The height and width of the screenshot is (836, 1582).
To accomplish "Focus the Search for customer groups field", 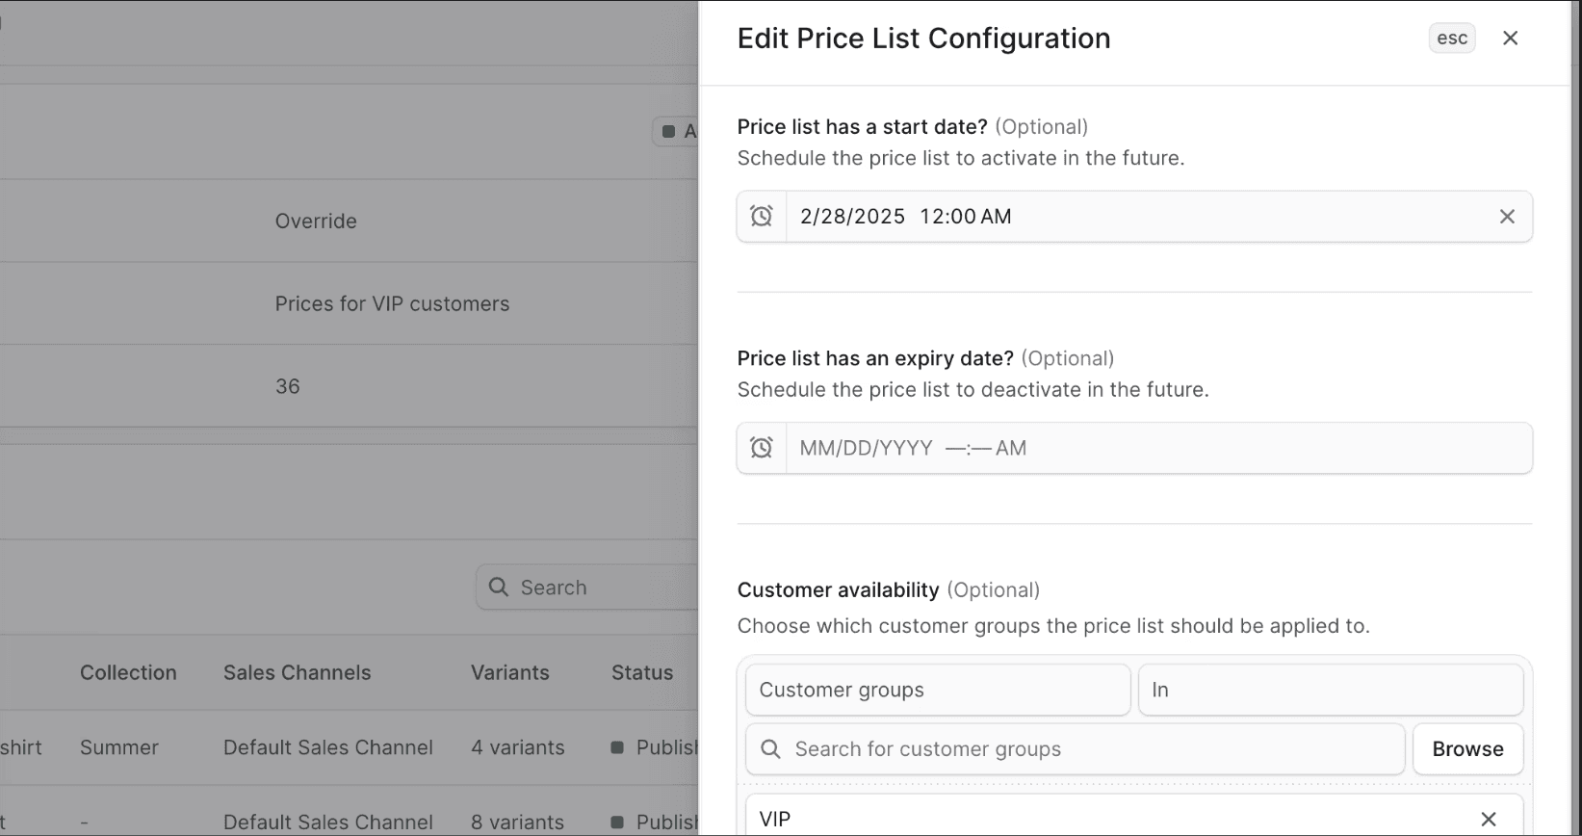I will coord(1076,749).
